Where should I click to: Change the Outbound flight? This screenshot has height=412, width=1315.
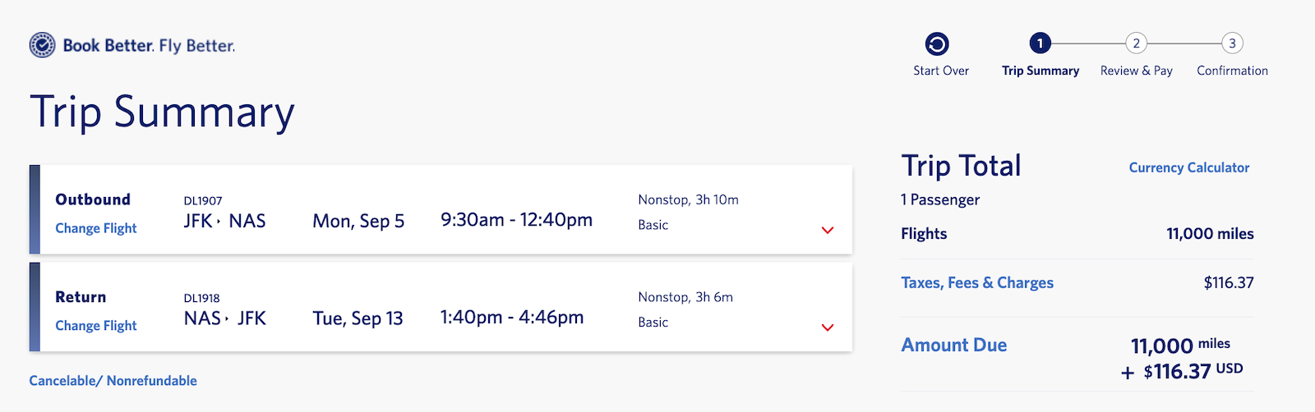pyautogui.click(x=96, y=228)
